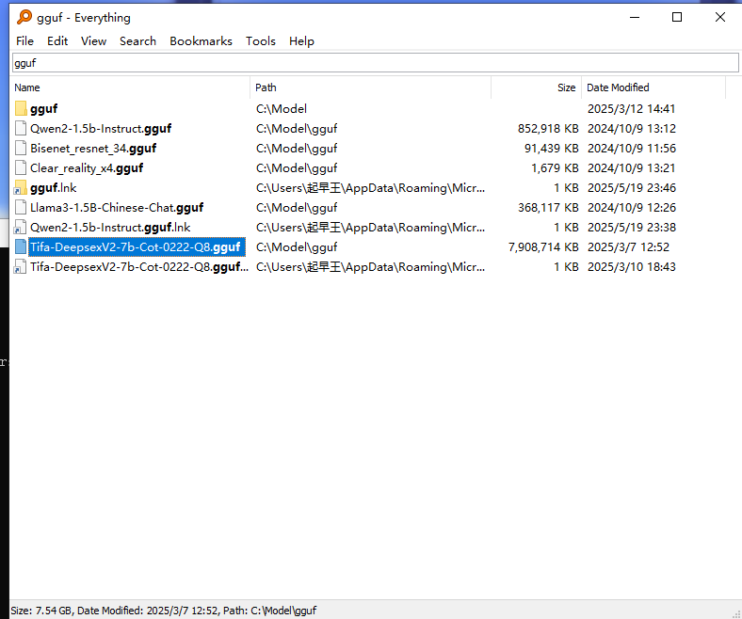Open the Help menu
Image resolution: width=742 pixels, height=619 pixels.
tap(301, 41)
